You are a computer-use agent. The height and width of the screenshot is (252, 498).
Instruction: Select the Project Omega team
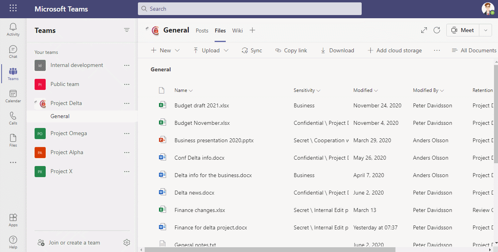[x=68, y=134]
